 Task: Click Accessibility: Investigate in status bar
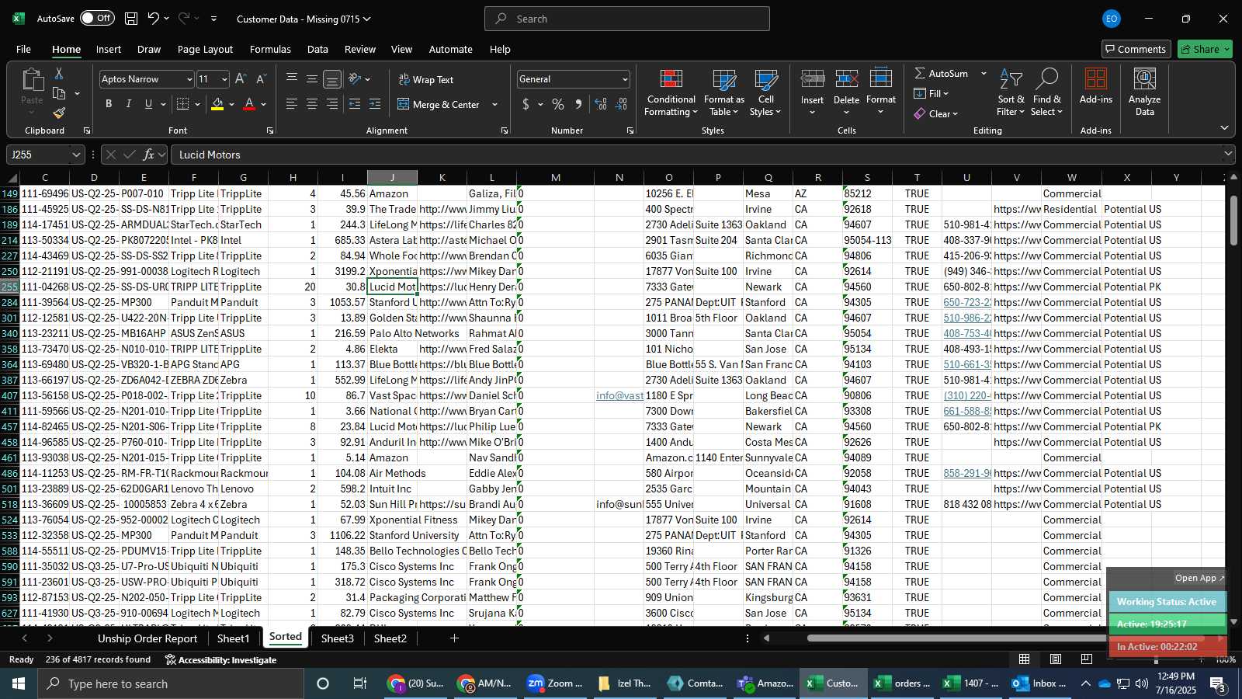point(220,659)
